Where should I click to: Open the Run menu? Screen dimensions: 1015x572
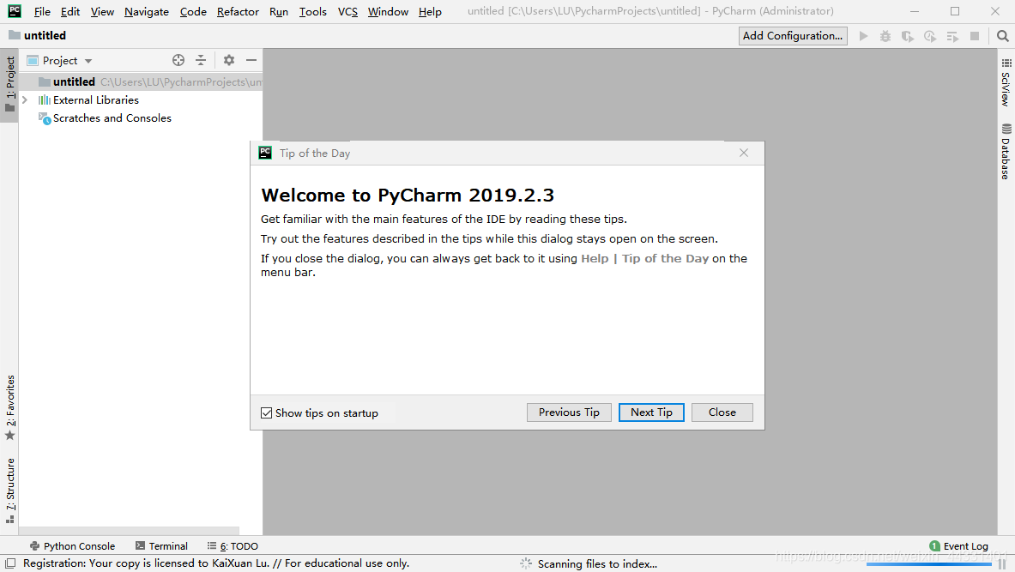[x=278, y=12]
